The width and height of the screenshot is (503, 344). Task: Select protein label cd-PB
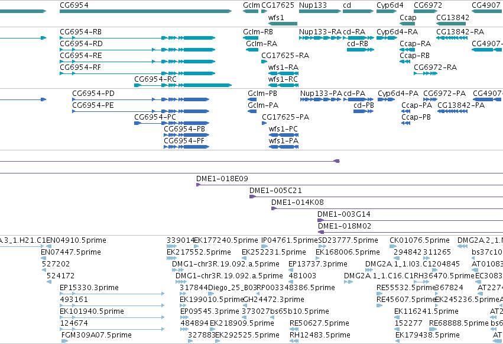[364, 105]
